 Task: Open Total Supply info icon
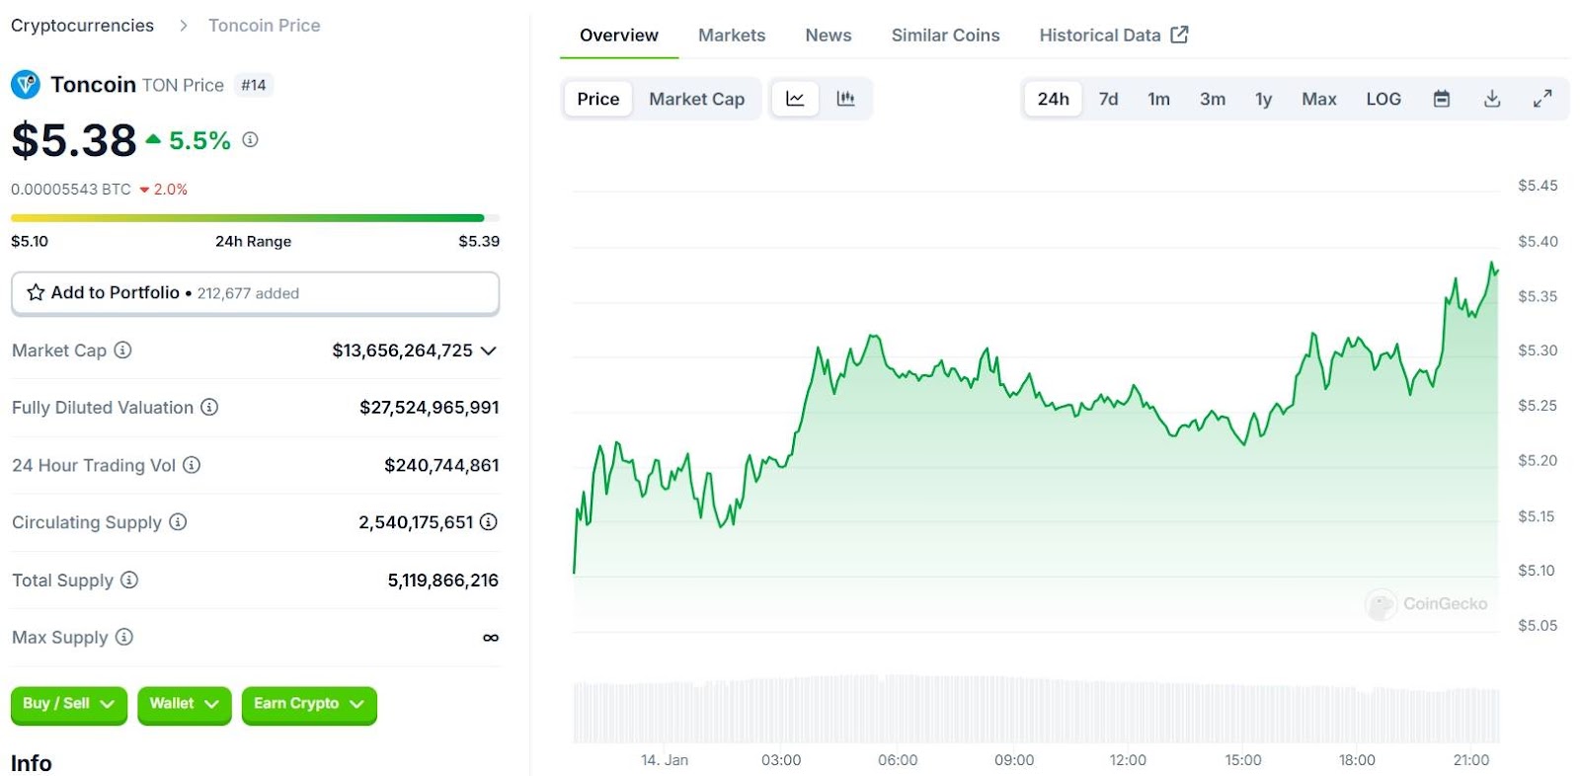[x=129, y=580]
